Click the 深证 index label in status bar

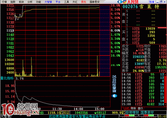click(66, 113)
